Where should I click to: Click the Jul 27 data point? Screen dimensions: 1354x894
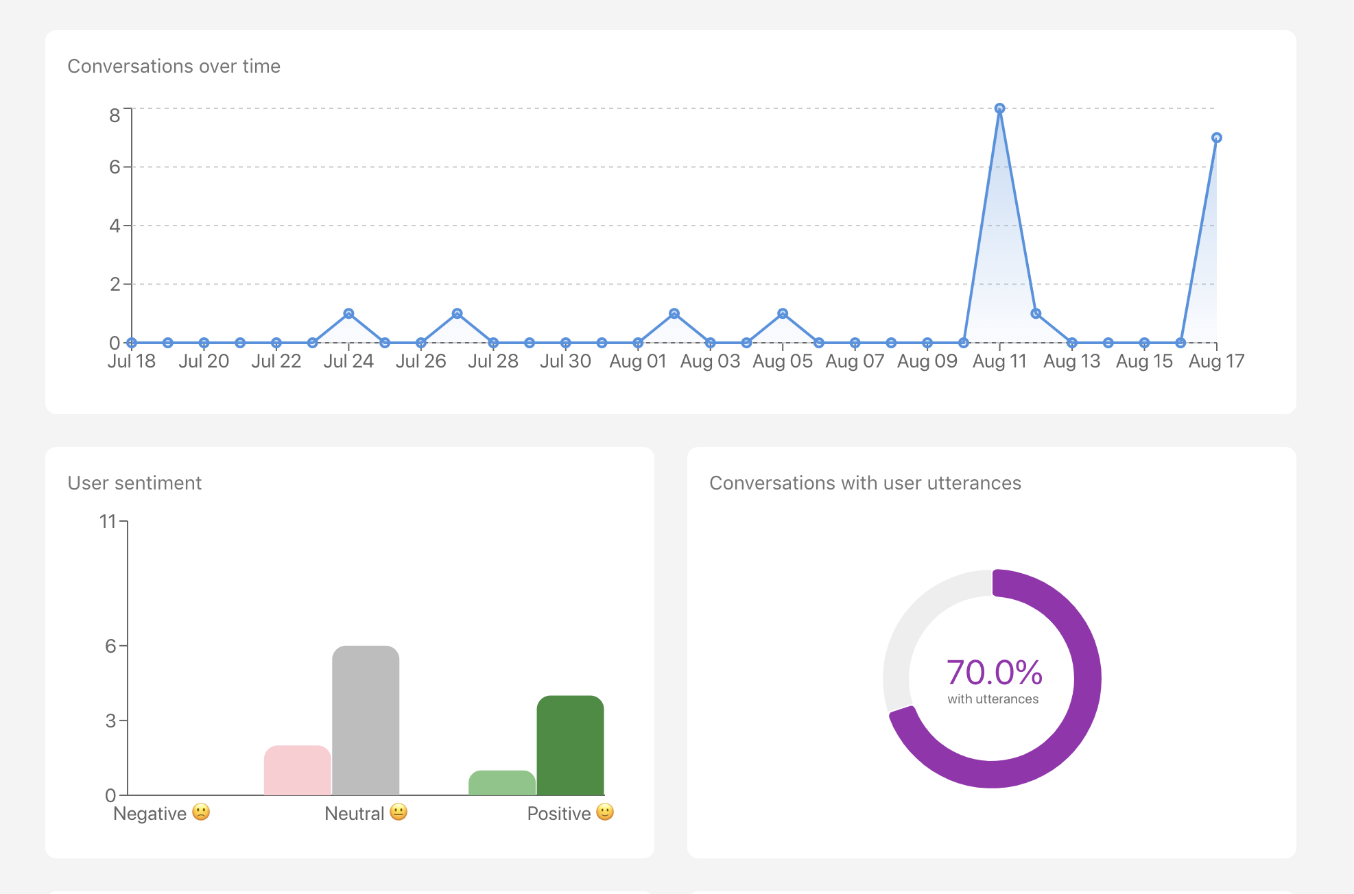pyautogui.click(x=457, y=313)
